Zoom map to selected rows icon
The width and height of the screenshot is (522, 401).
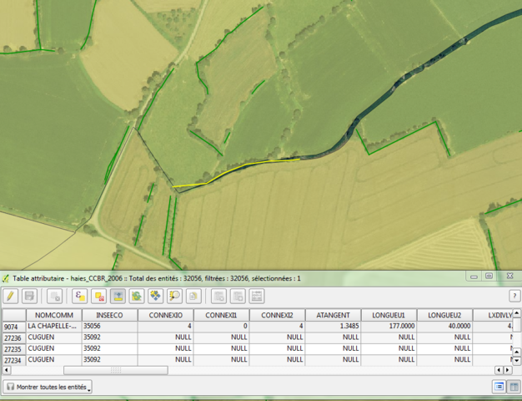tap(174, 296)
